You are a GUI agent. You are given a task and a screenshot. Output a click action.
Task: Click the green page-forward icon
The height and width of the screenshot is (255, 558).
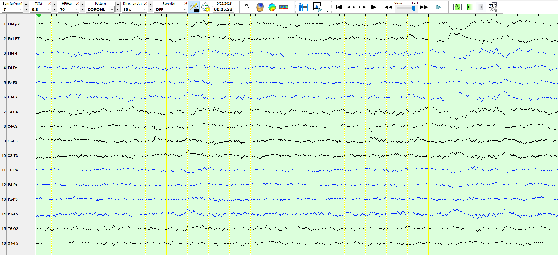469,7
